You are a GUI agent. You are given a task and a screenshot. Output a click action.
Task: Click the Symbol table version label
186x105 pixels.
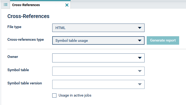pyautogui.click(x=25, y=83)
